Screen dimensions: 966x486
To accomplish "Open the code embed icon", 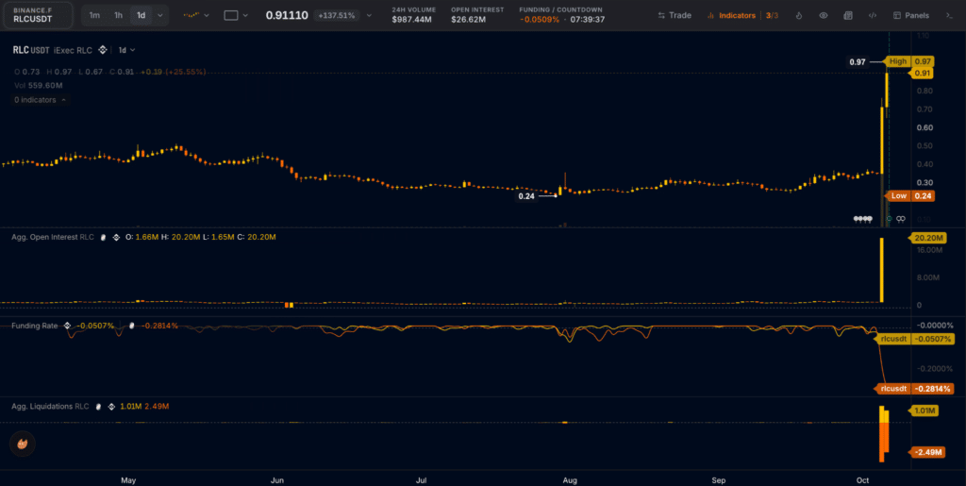I will pos(873,15).
